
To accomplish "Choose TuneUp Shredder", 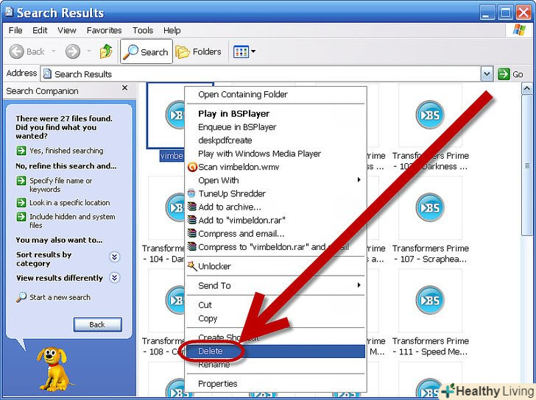I will [x=275, y=193].
